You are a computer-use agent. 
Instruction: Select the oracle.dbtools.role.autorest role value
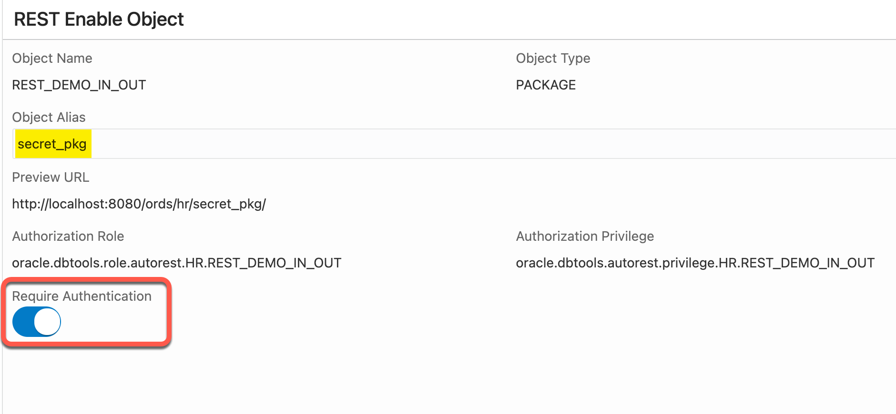click(176, 263)
